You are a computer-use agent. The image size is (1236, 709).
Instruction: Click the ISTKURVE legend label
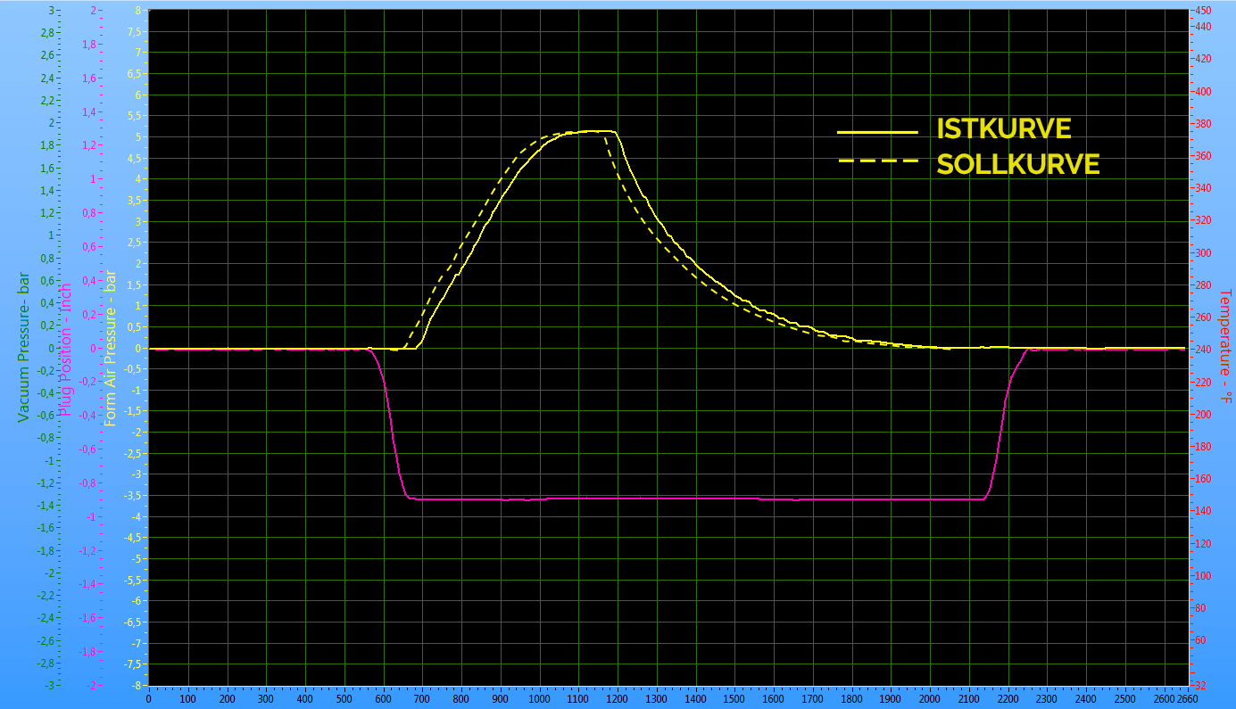click(x=1003, y=129)
